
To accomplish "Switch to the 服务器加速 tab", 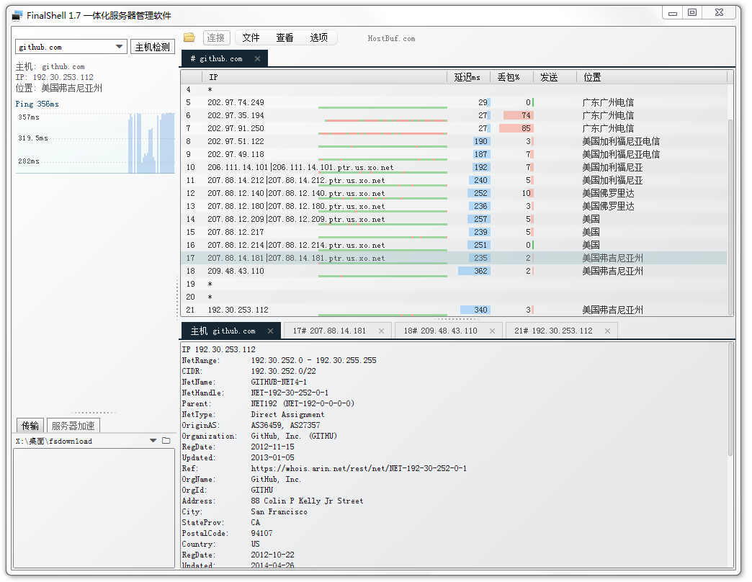I will 73,426.
